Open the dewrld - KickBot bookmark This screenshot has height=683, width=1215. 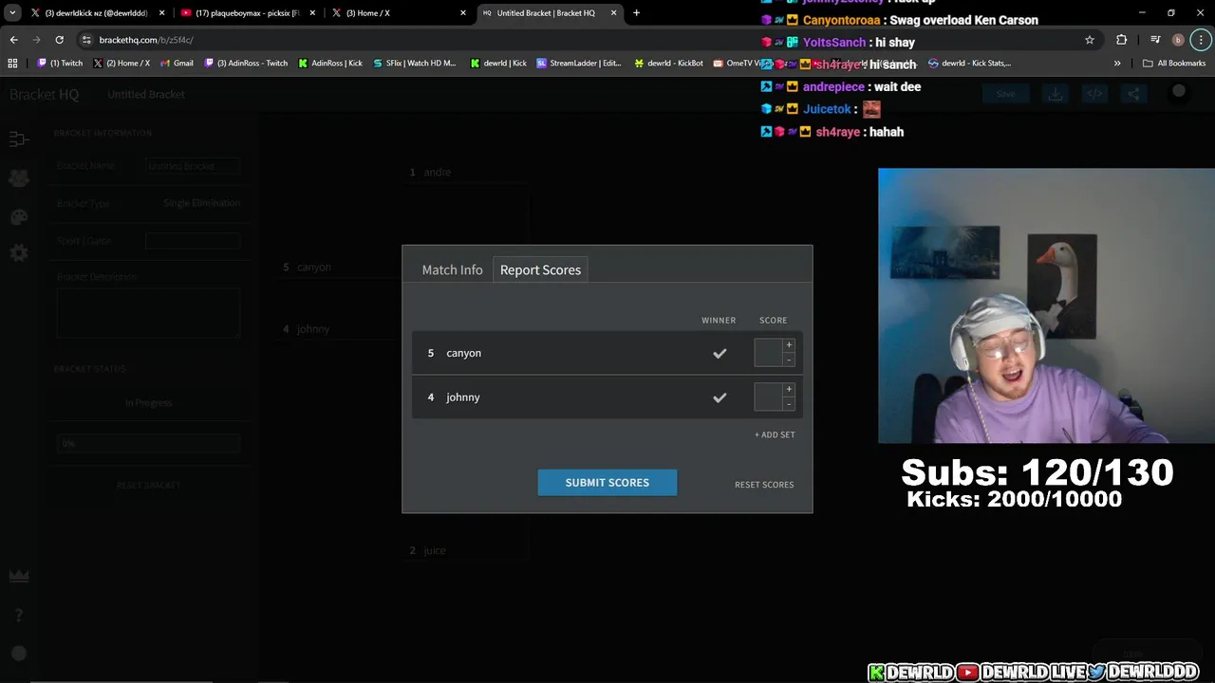pyautogui.click(x=668, y=64)
